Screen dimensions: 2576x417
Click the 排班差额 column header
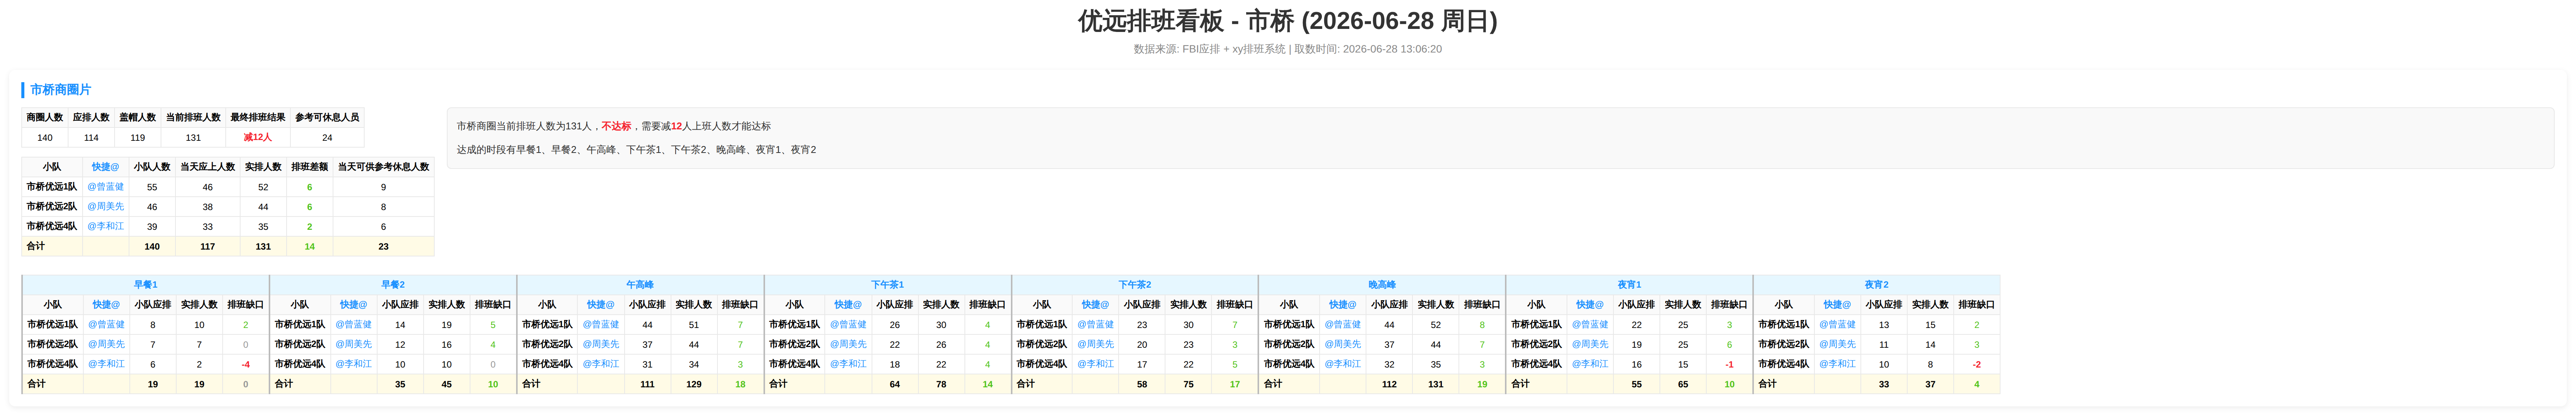tap(310, 167)
